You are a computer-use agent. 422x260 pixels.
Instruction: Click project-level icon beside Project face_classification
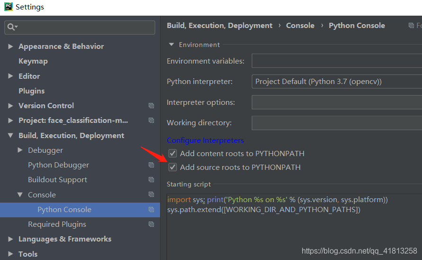(x=151, y=121)
